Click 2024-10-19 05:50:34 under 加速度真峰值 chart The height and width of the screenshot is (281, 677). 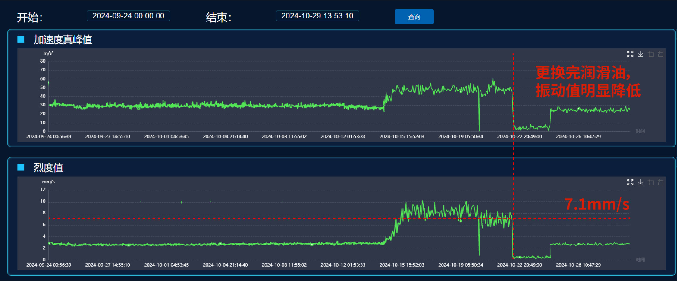point(461,136)
